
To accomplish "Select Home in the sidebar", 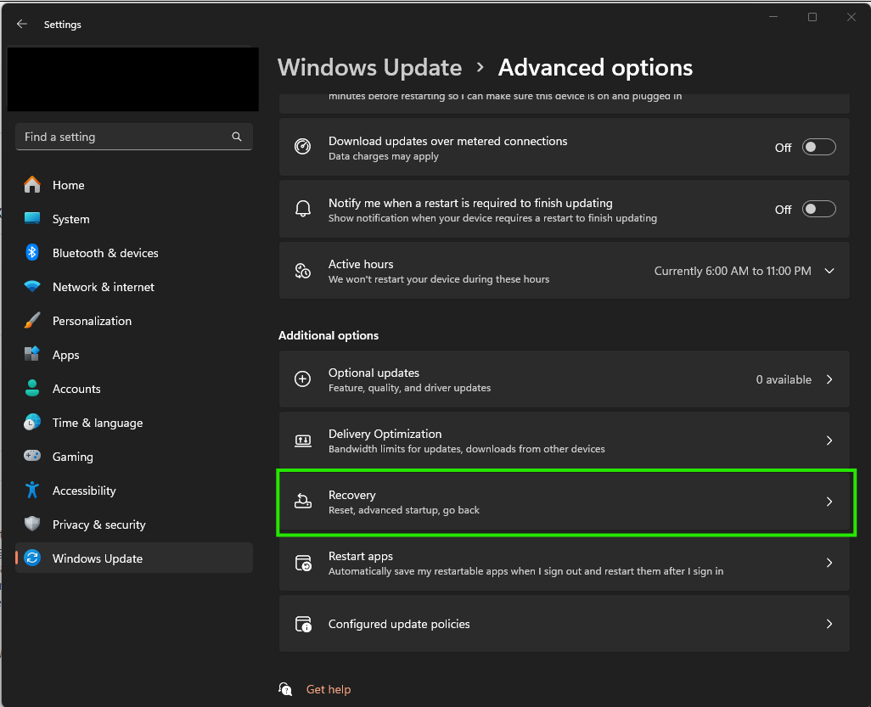I will coord(134,185).
